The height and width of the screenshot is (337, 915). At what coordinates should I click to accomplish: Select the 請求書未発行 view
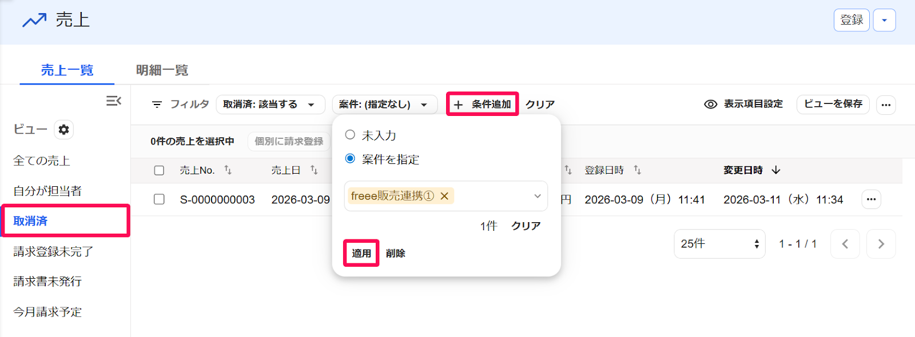click(47, 282)
